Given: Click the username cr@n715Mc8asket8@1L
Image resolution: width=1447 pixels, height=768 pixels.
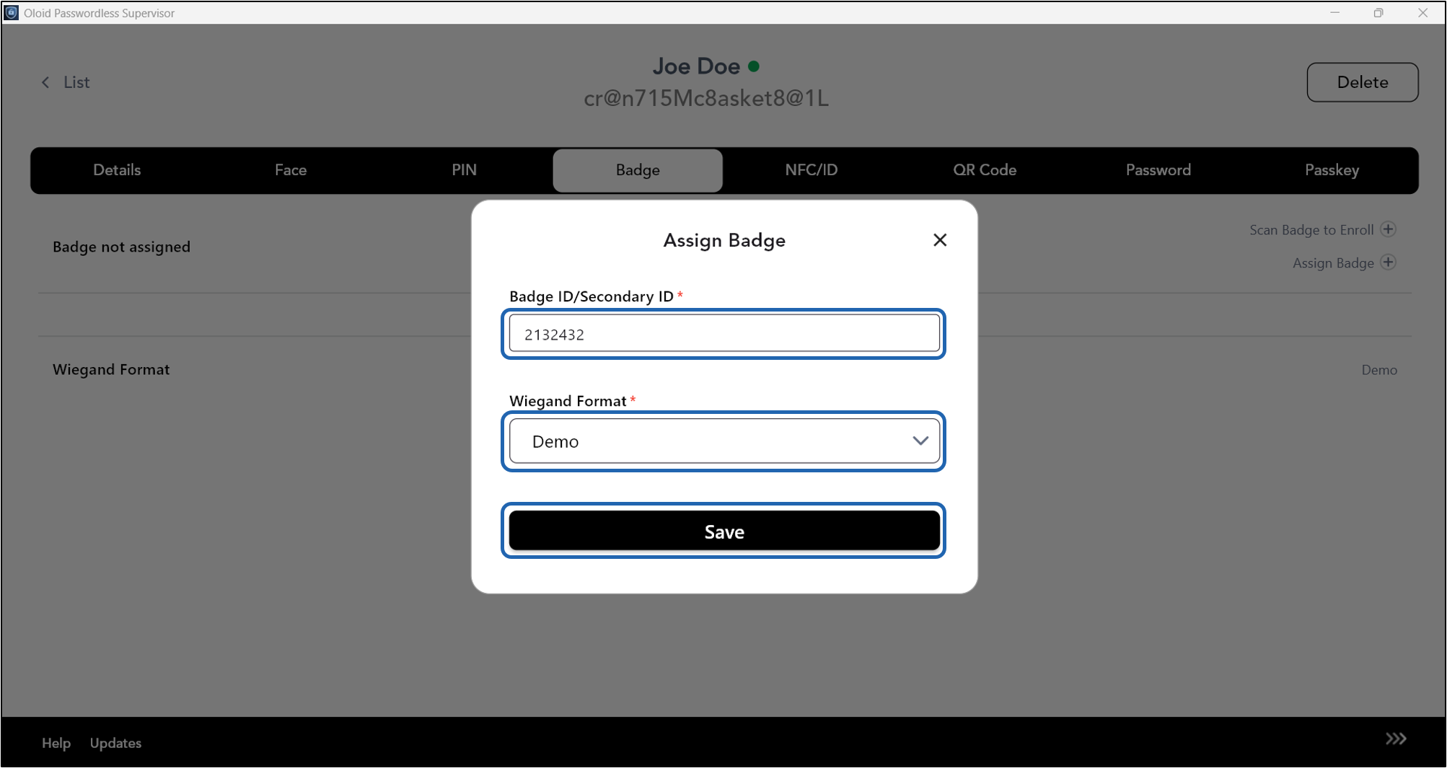Looking at the screenshot, I should coord(706,98).
